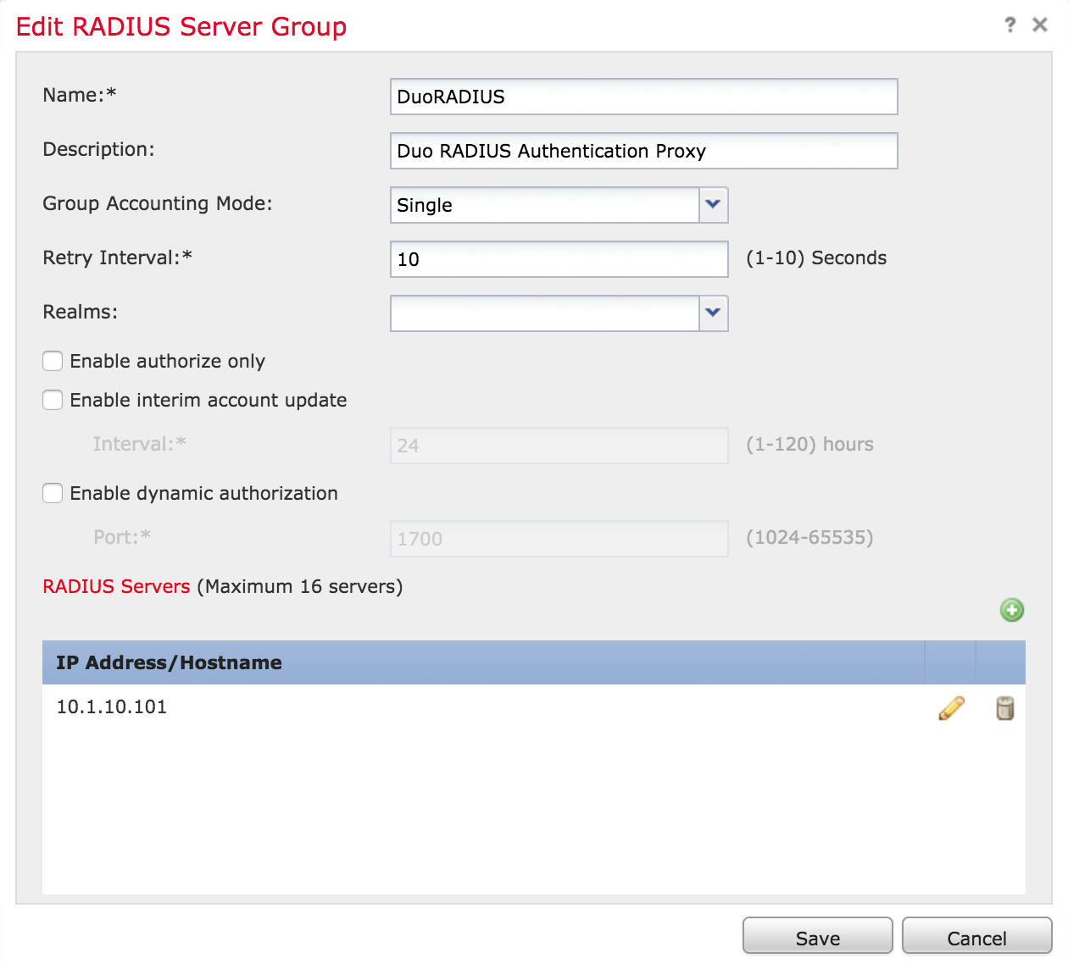Click the disabled Interval hours field

558,445
